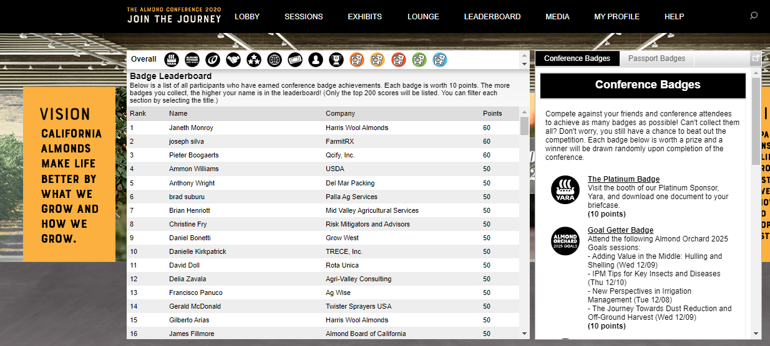The height and width of the screenshot is (346, 770).
Task: Switch to the Passport Badges tab
Action: [x=656, y=58]
